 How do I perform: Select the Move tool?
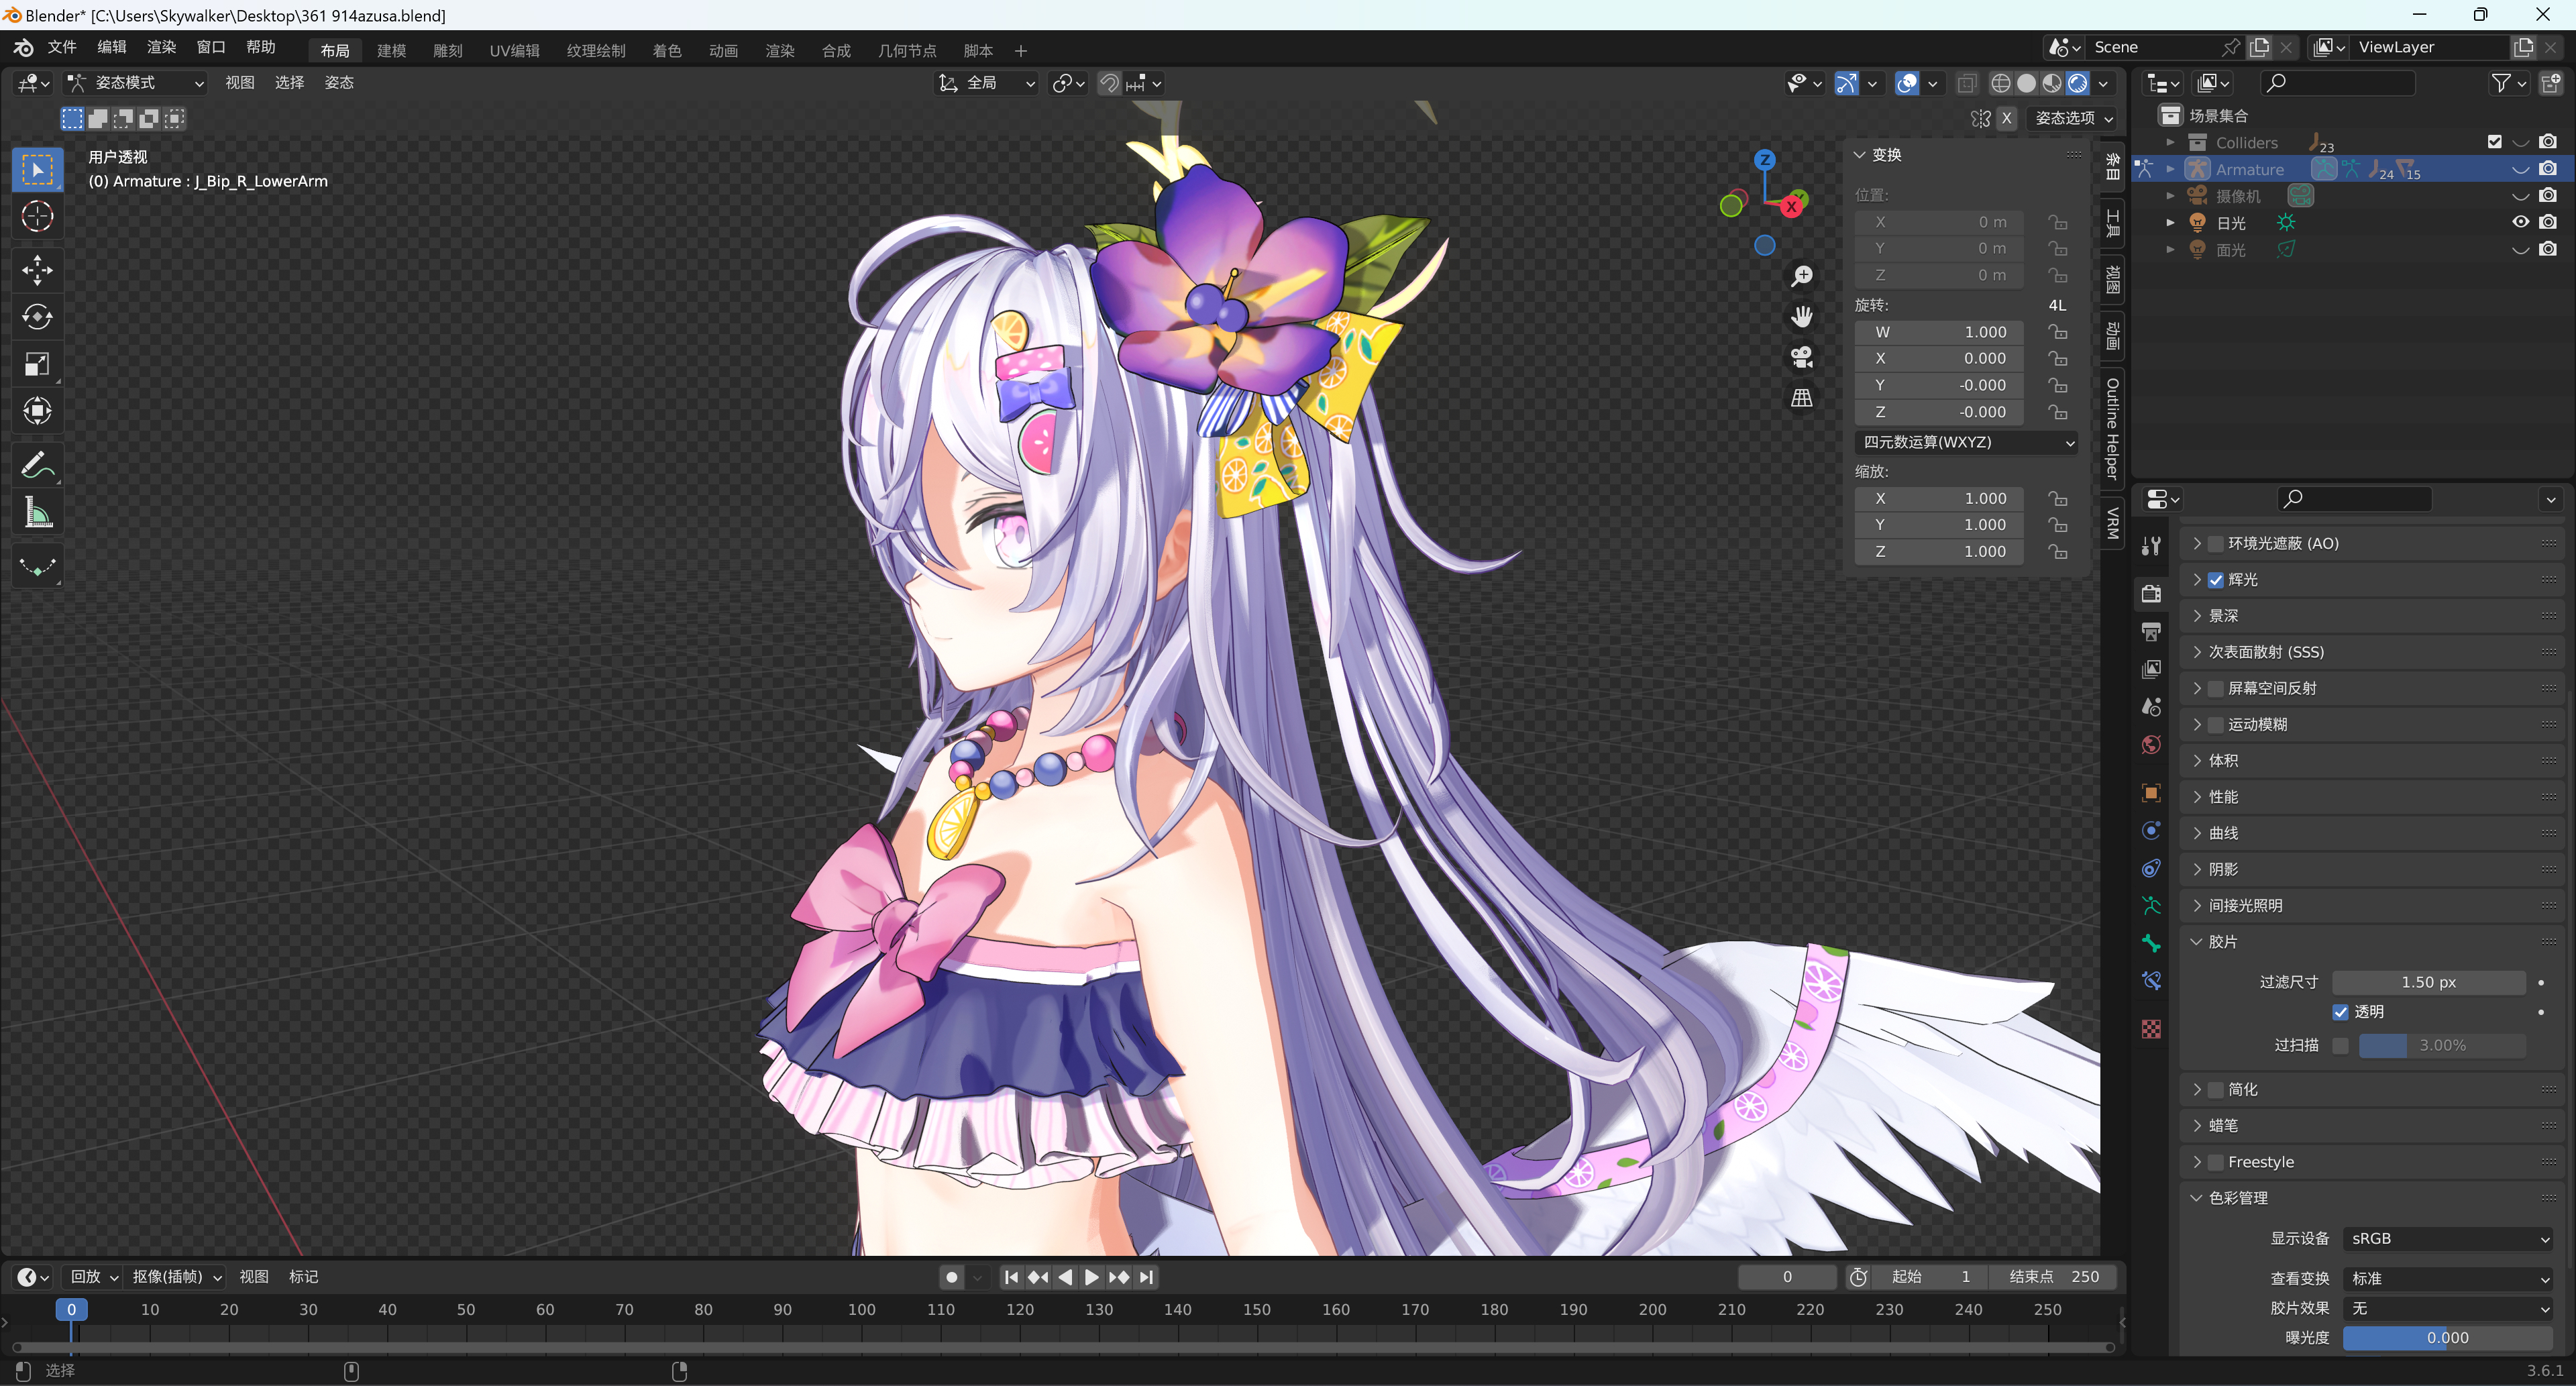(x=37, y=270)
